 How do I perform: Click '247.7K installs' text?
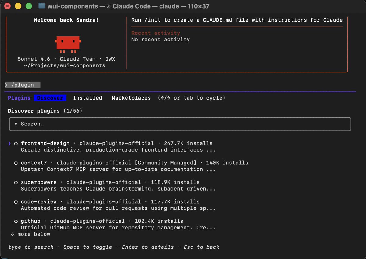(x=188, y=143)
